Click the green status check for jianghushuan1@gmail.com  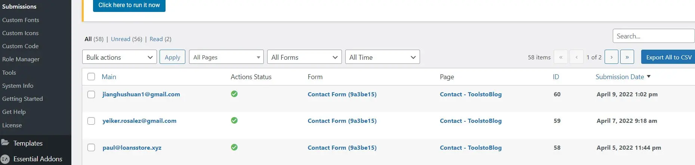click(x=234, y=94)
